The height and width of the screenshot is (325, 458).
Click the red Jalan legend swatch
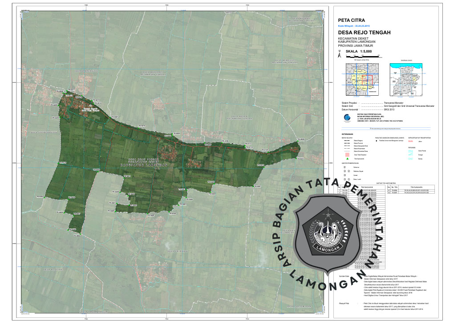click(x=410, y=141)
